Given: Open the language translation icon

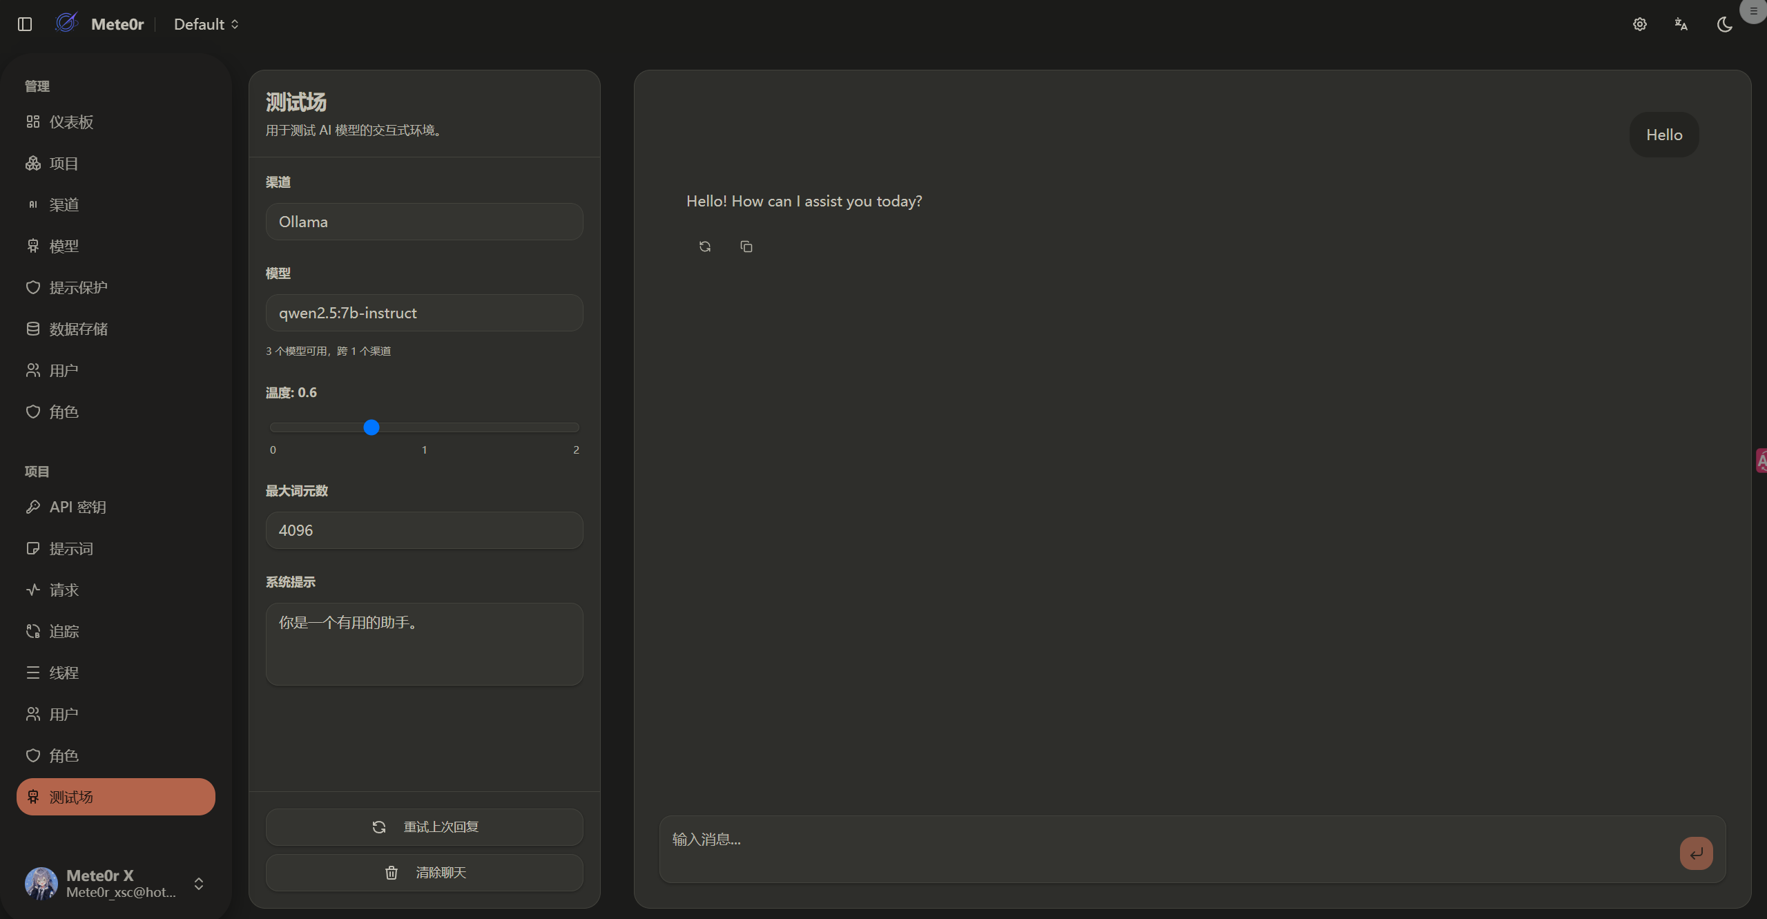Looking at the screenshot, I should point(1681,24).
